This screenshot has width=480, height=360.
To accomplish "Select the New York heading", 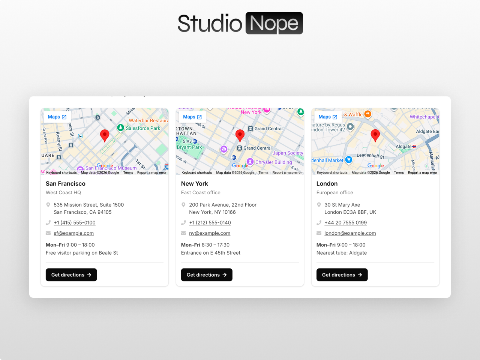I will pyautogui.click(x=195, y=184).
